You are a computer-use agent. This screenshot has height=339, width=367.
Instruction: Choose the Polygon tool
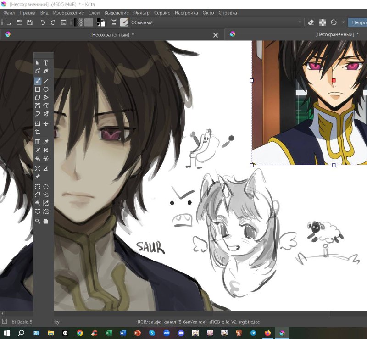coord(38,97)
